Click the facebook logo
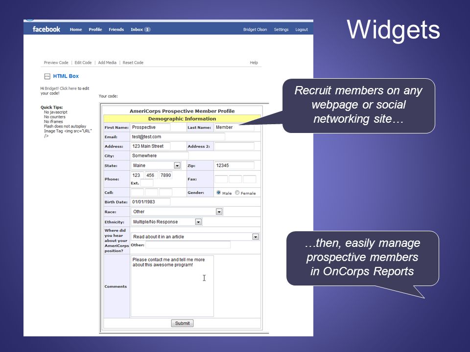The width and height of the screenshot is (470, 352). [x=46, y=29]
